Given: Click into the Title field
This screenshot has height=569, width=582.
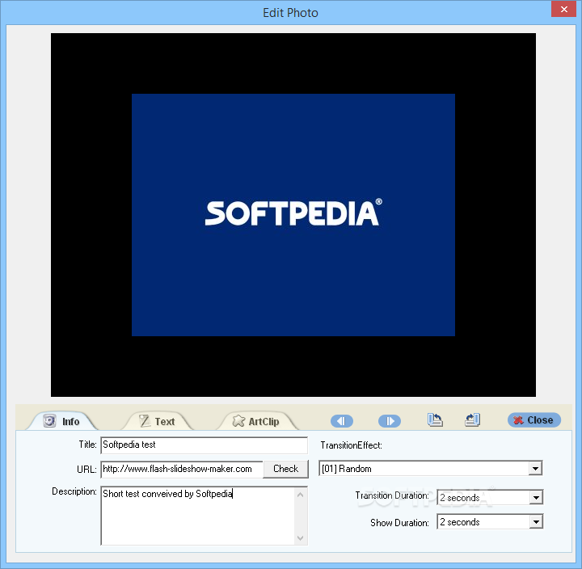Looking at the screenshot, I should click(205, 445).
